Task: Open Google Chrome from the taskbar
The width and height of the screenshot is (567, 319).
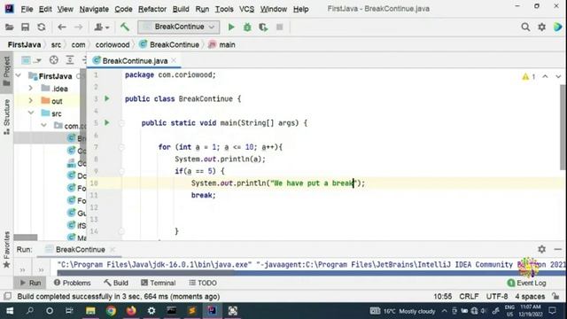Action: click(x=111, y=311)
